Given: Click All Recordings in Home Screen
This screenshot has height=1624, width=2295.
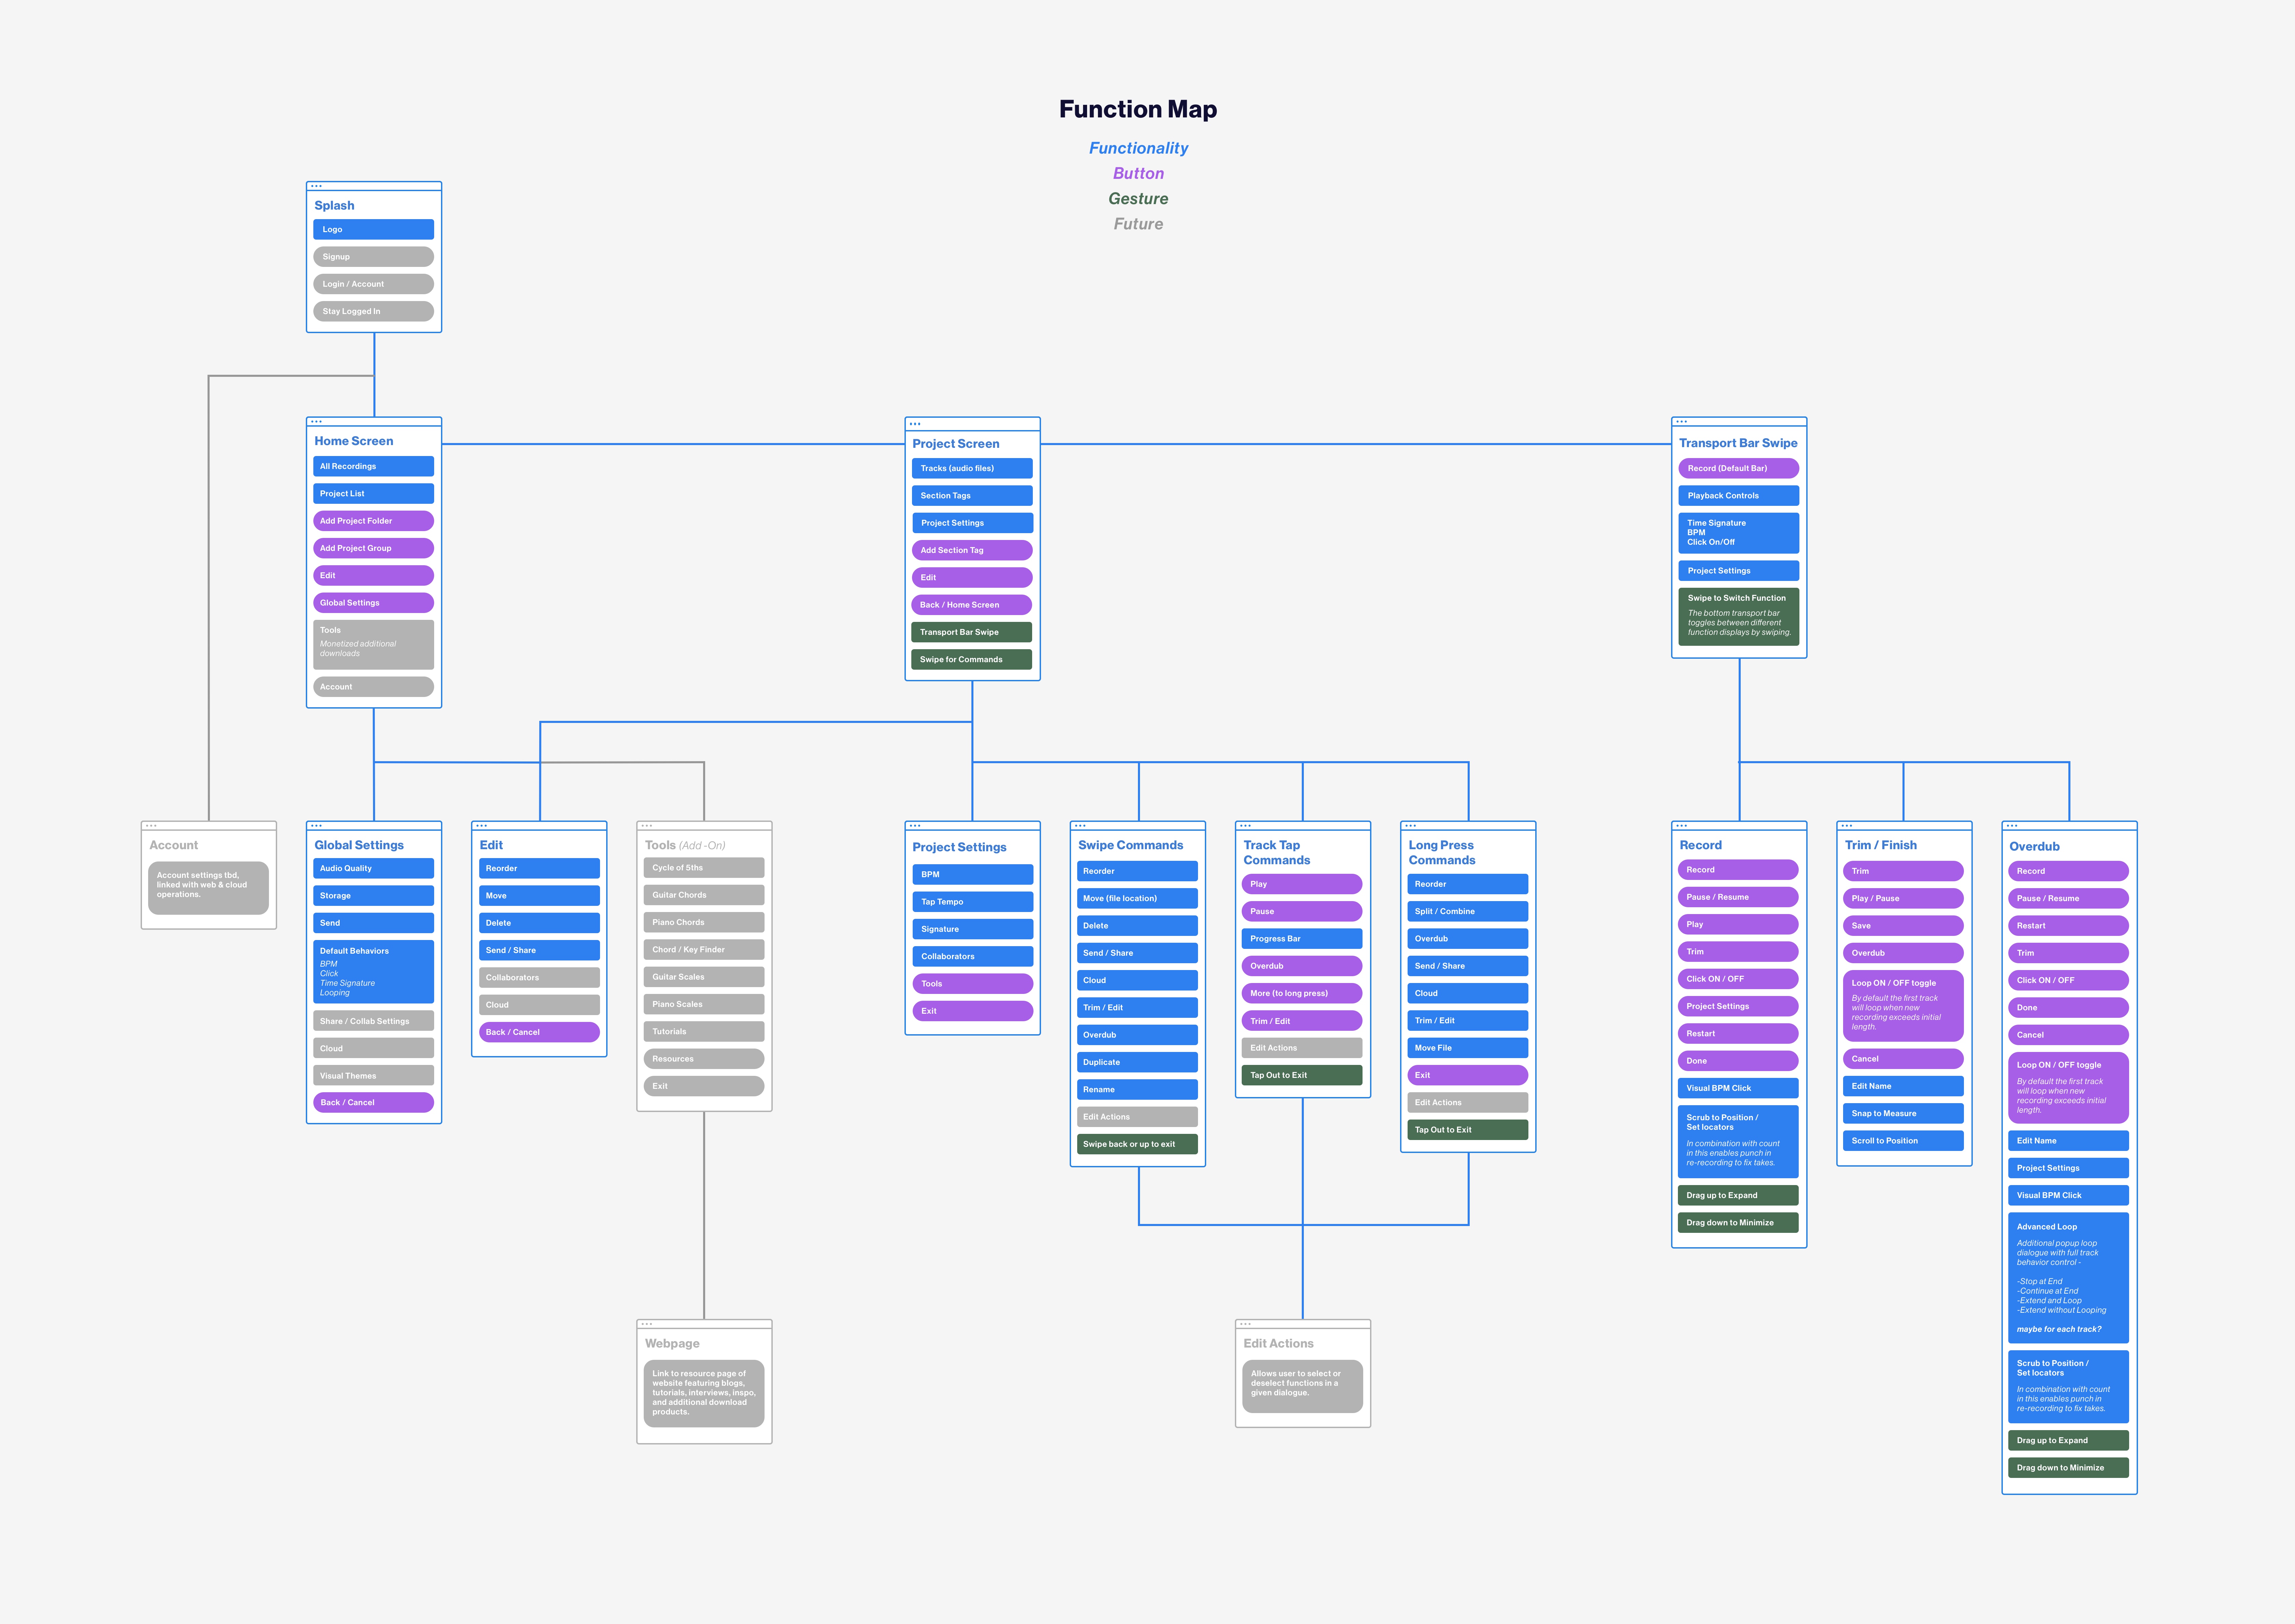Looking at the screenshot, I should (373, 466).
